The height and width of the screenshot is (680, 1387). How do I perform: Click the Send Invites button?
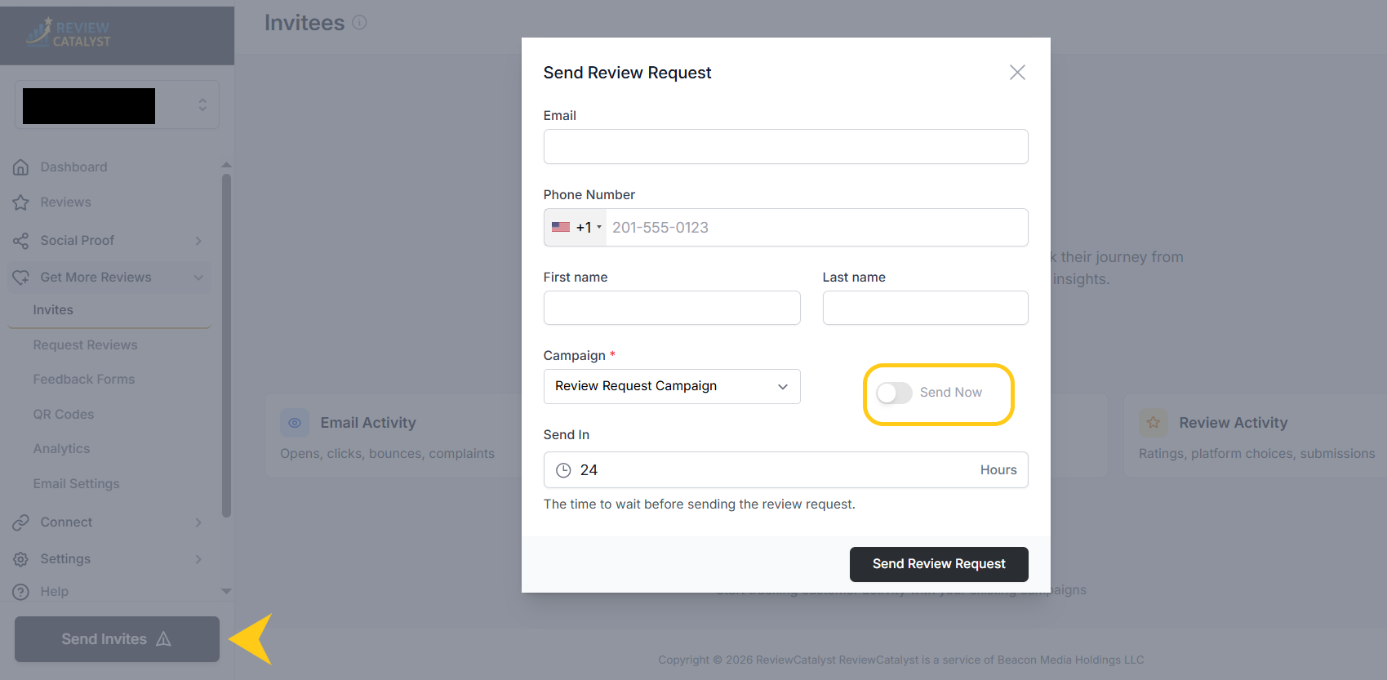coord(117,639)
